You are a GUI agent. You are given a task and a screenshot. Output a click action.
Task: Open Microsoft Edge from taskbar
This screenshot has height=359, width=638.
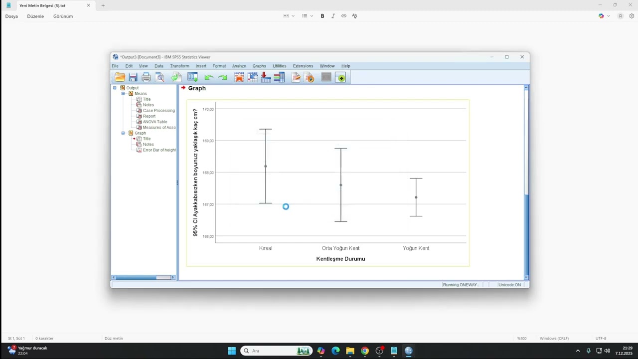click(x=335, y=351)
